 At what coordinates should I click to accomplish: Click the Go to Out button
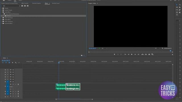(x=138, y=54)
